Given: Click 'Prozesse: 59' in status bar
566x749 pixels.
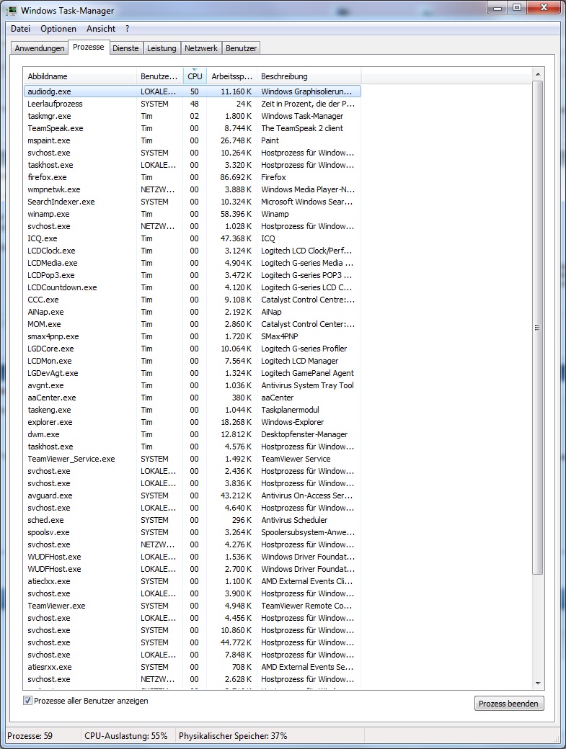Looking at the screenshot, I should click(30, 736).
